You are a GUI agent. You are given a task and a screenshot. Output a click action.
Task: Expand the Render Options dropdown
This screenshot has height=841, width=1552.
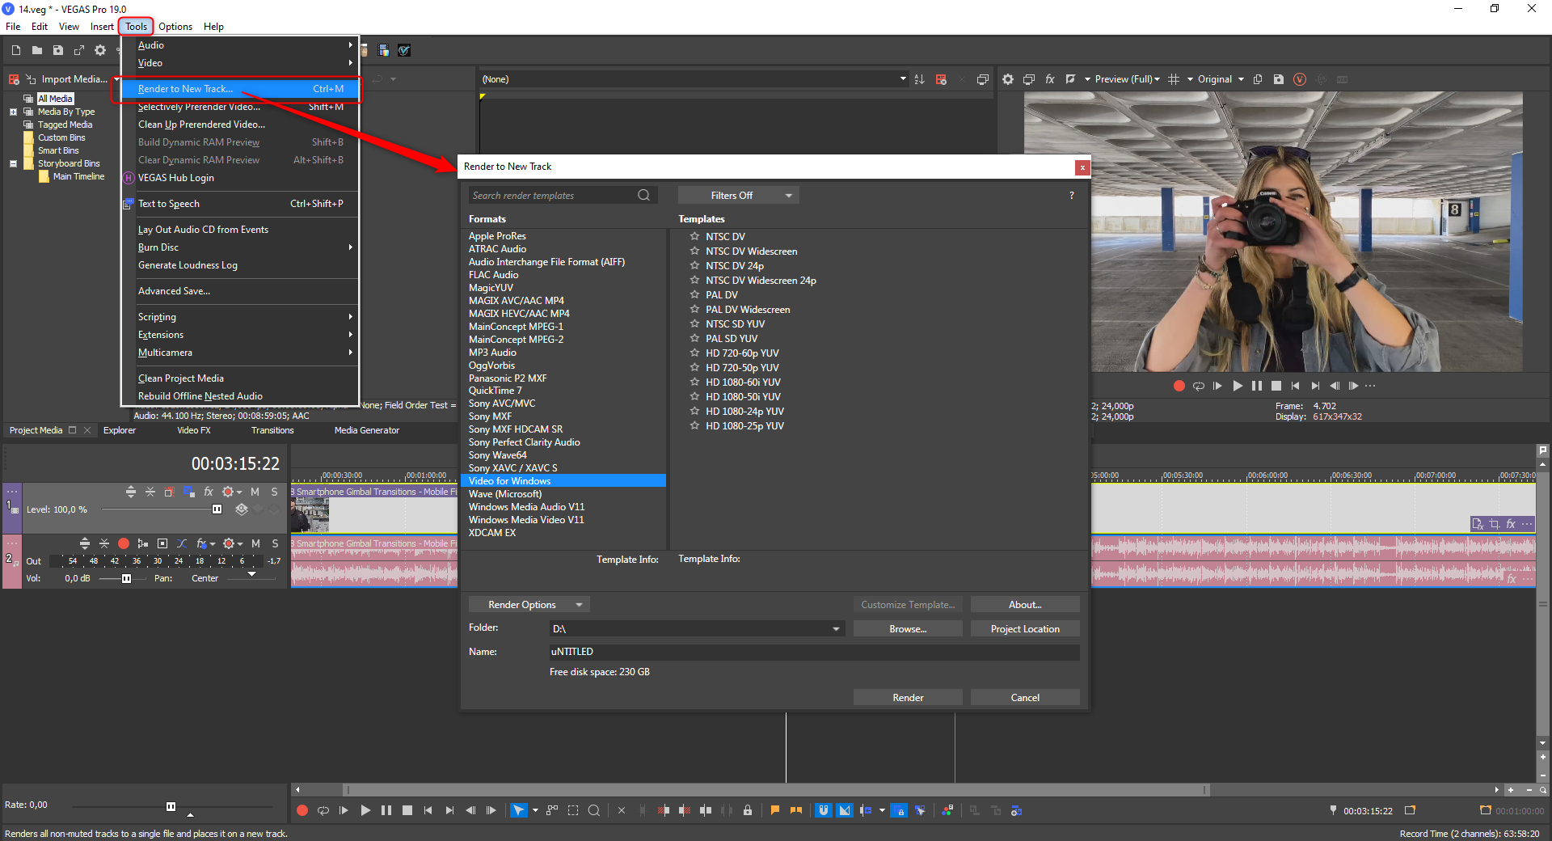point(529,605)
